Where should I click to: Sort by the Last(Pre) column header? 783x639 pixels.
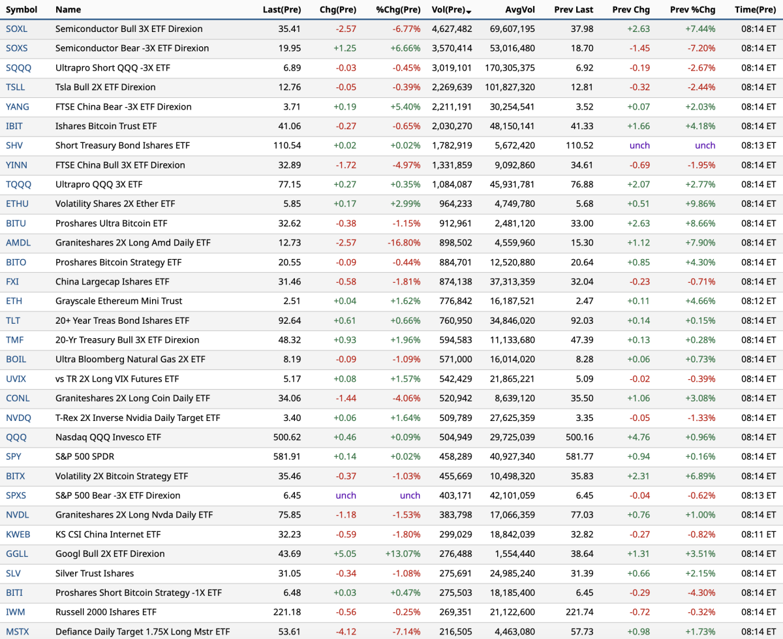pos(281,10)
